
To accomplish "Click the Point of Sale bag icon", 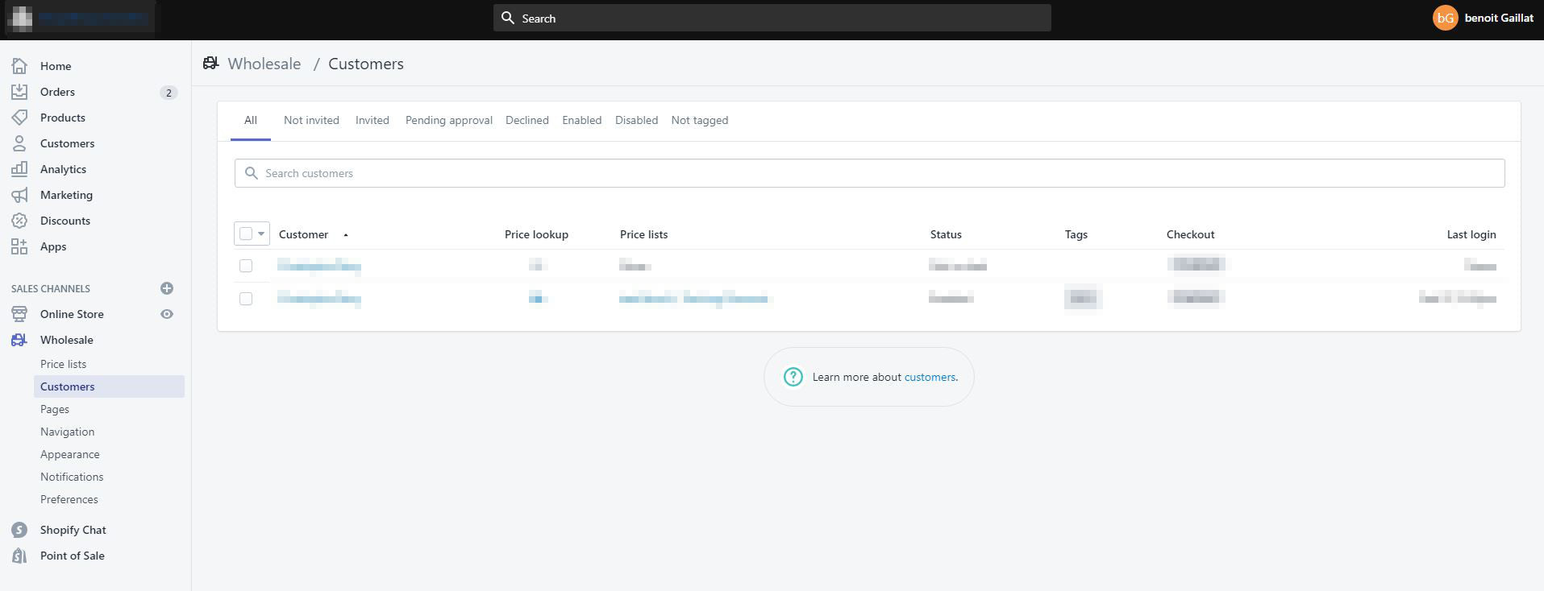I will (x=19, y=556).
